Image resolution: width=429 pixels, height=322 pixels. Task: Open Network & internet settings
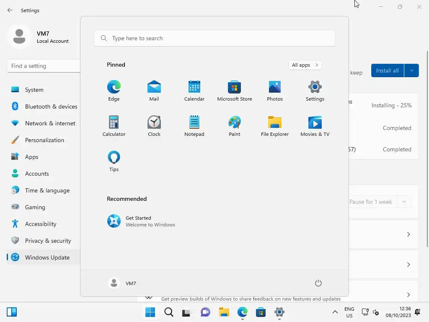click(x=44, y=123)
